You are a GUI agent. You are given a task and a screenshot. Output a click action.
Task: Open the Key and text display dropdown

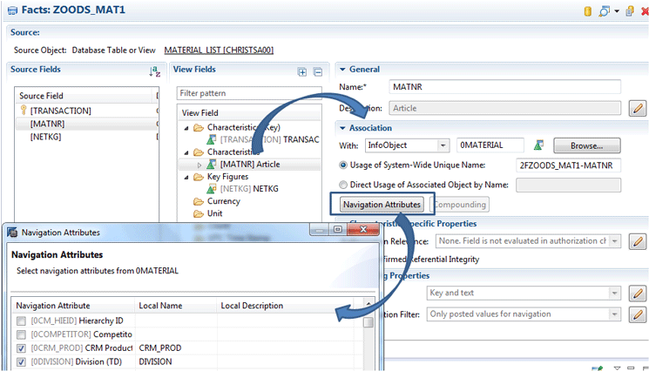coord(614,293)
